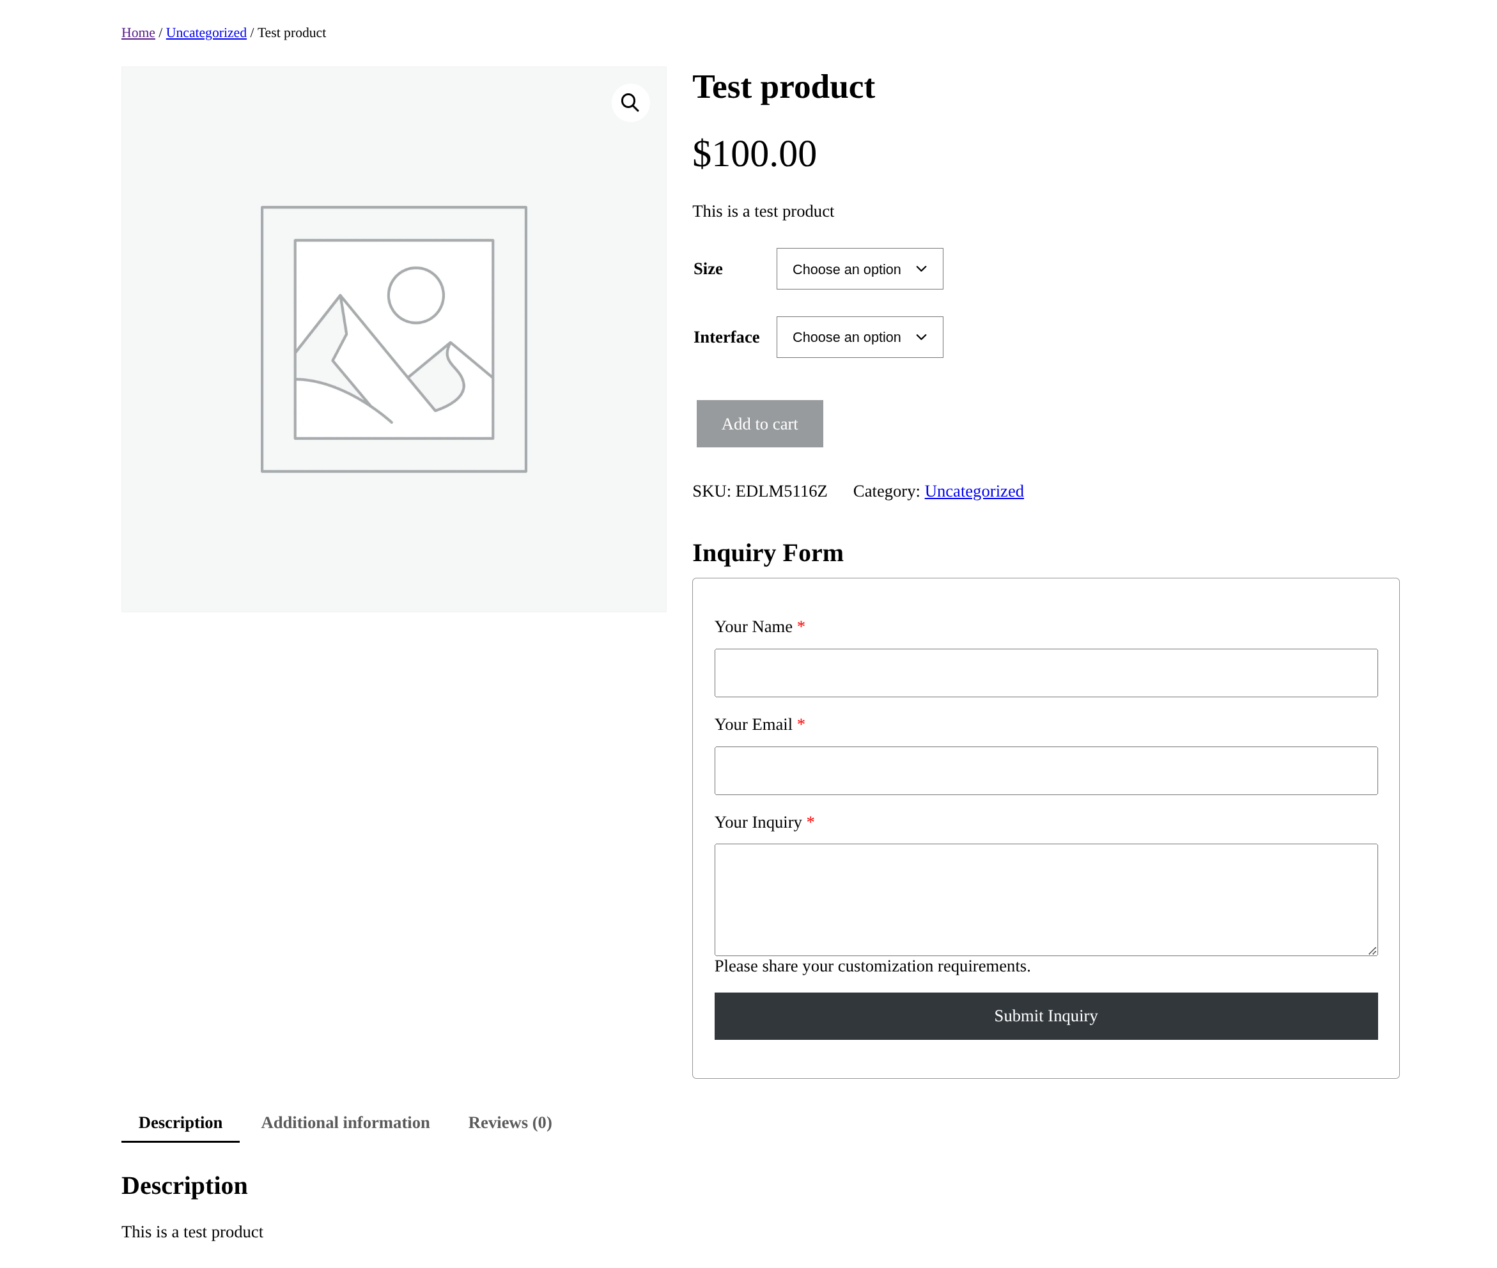Click the Inquiry Form heading
The height and width of the screenshot is (1268, 1497).
coord(768,552)
